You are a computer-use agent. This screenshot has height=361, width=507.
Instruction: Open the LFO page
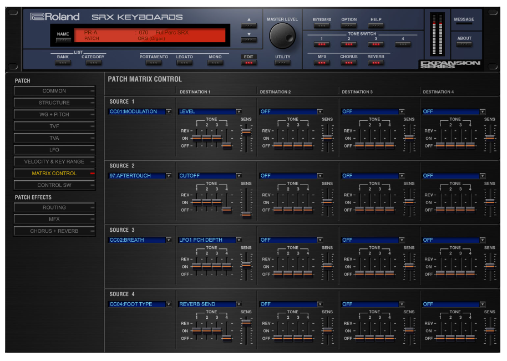pyautogui.click(x=54, y=150)
